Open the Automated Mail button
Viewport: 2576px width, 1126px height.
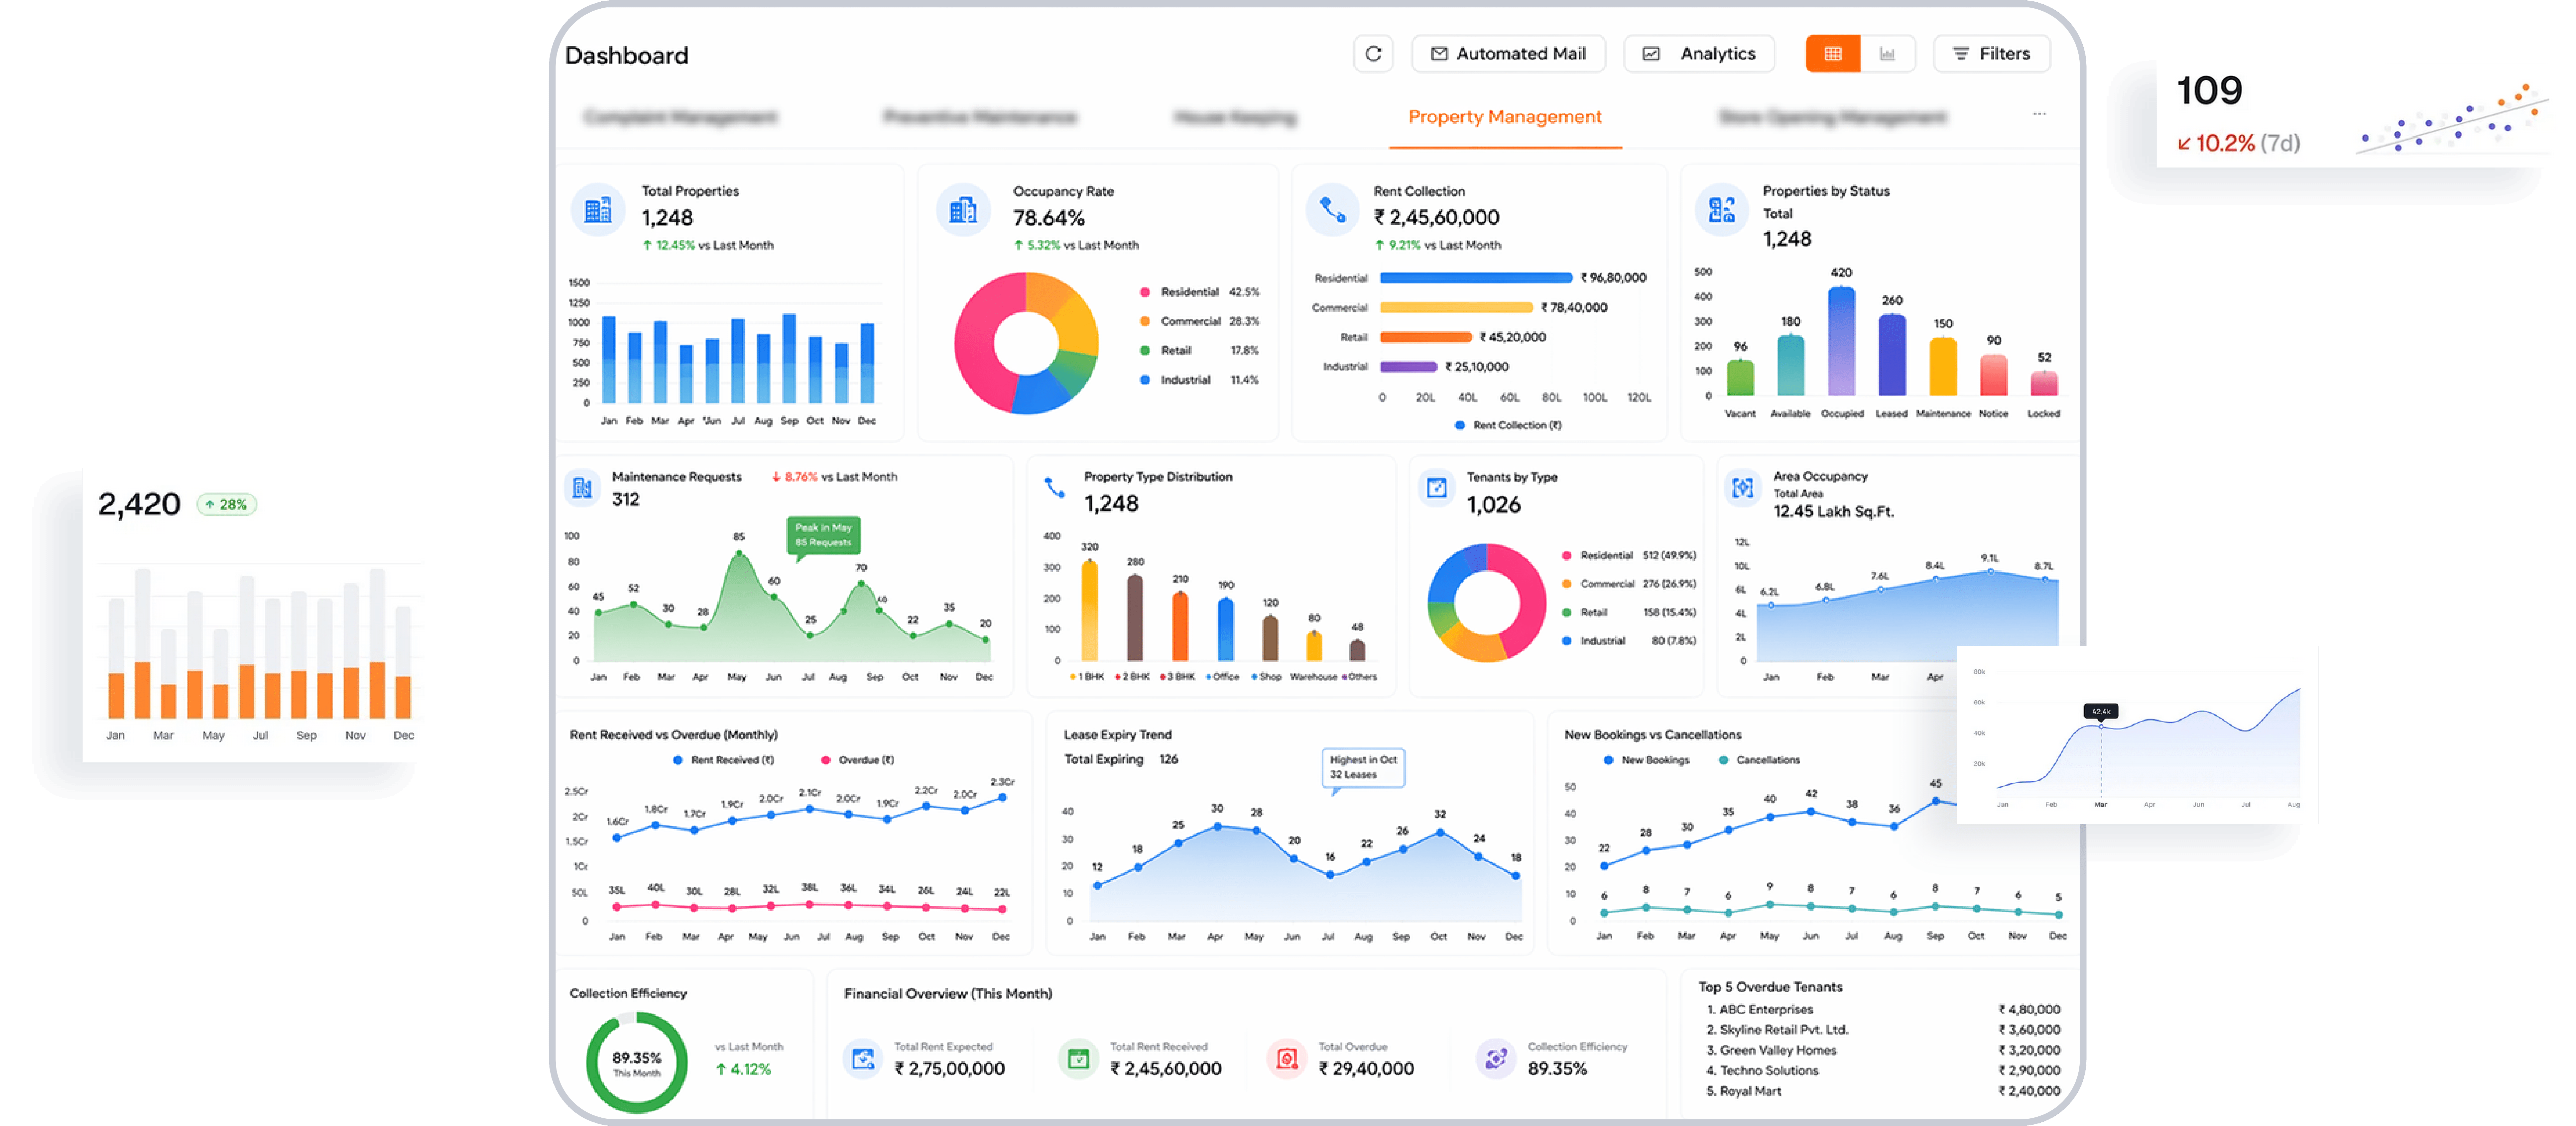(x=1508, y=54)
